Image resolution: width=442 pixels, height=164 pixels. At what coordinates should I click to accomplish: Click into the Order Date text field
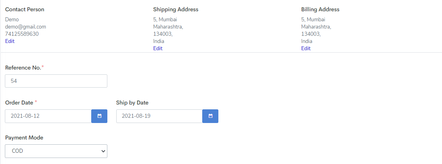pos(48,116)
